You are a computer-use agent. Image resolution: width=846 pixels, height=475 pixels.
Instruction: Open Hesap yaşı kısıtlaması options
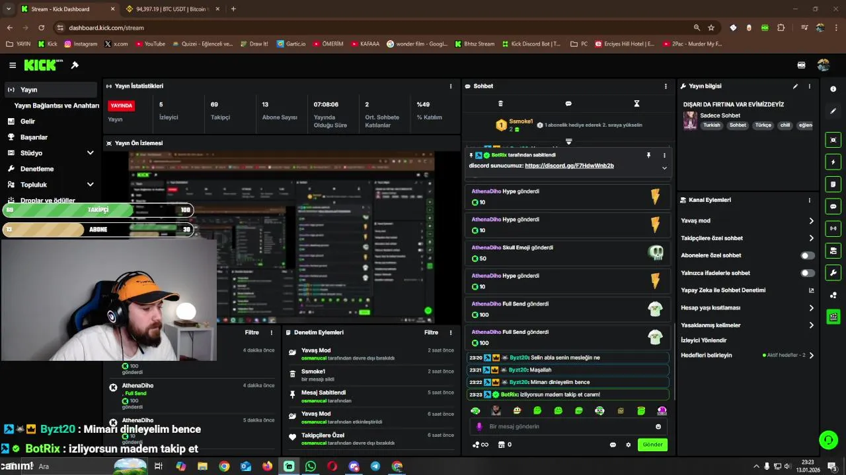[x=811, y=308]
